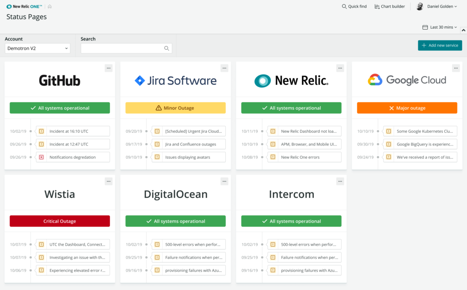Click warning icon beside Intercom 500-level errors
The width and height of the screenshot is (467, 290).
[x=273, y=244]
